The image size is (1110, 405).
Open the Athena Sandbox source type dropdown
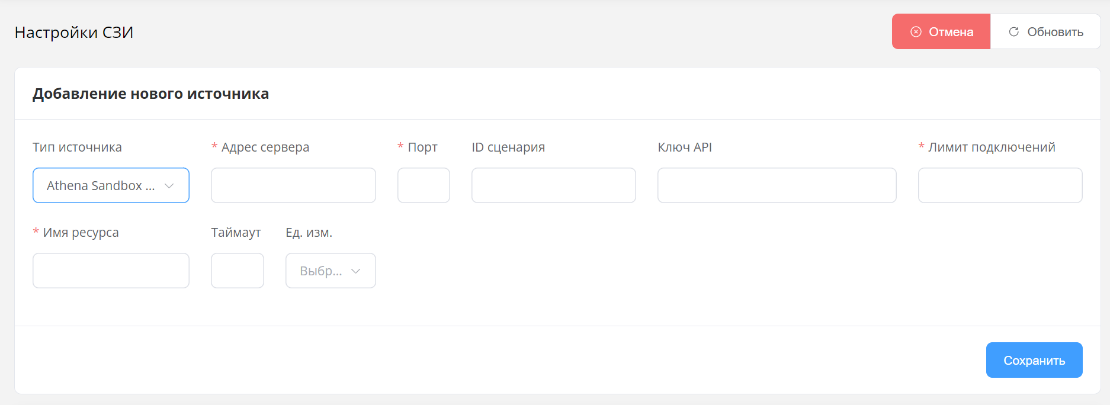(101, 186)
